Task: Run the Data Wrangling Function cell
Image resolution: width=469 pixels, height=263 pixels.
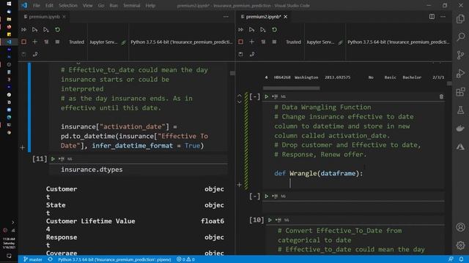Action: [x=266, y=96]
